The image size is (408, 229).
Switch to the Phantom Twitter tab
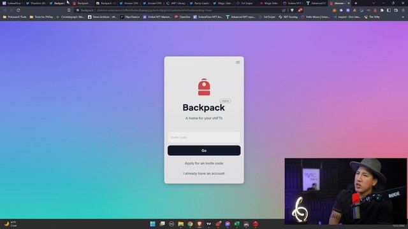(x=36, y=3)
